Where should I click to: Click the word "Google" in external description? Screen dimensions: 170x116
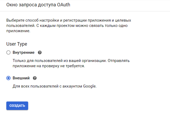tap(90, 86)
